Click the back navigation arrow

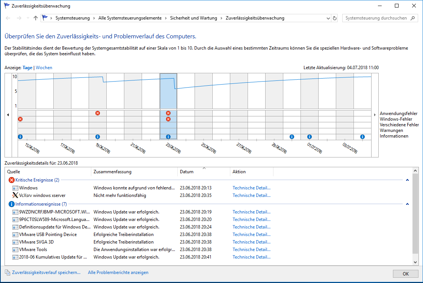coord(8,18)
